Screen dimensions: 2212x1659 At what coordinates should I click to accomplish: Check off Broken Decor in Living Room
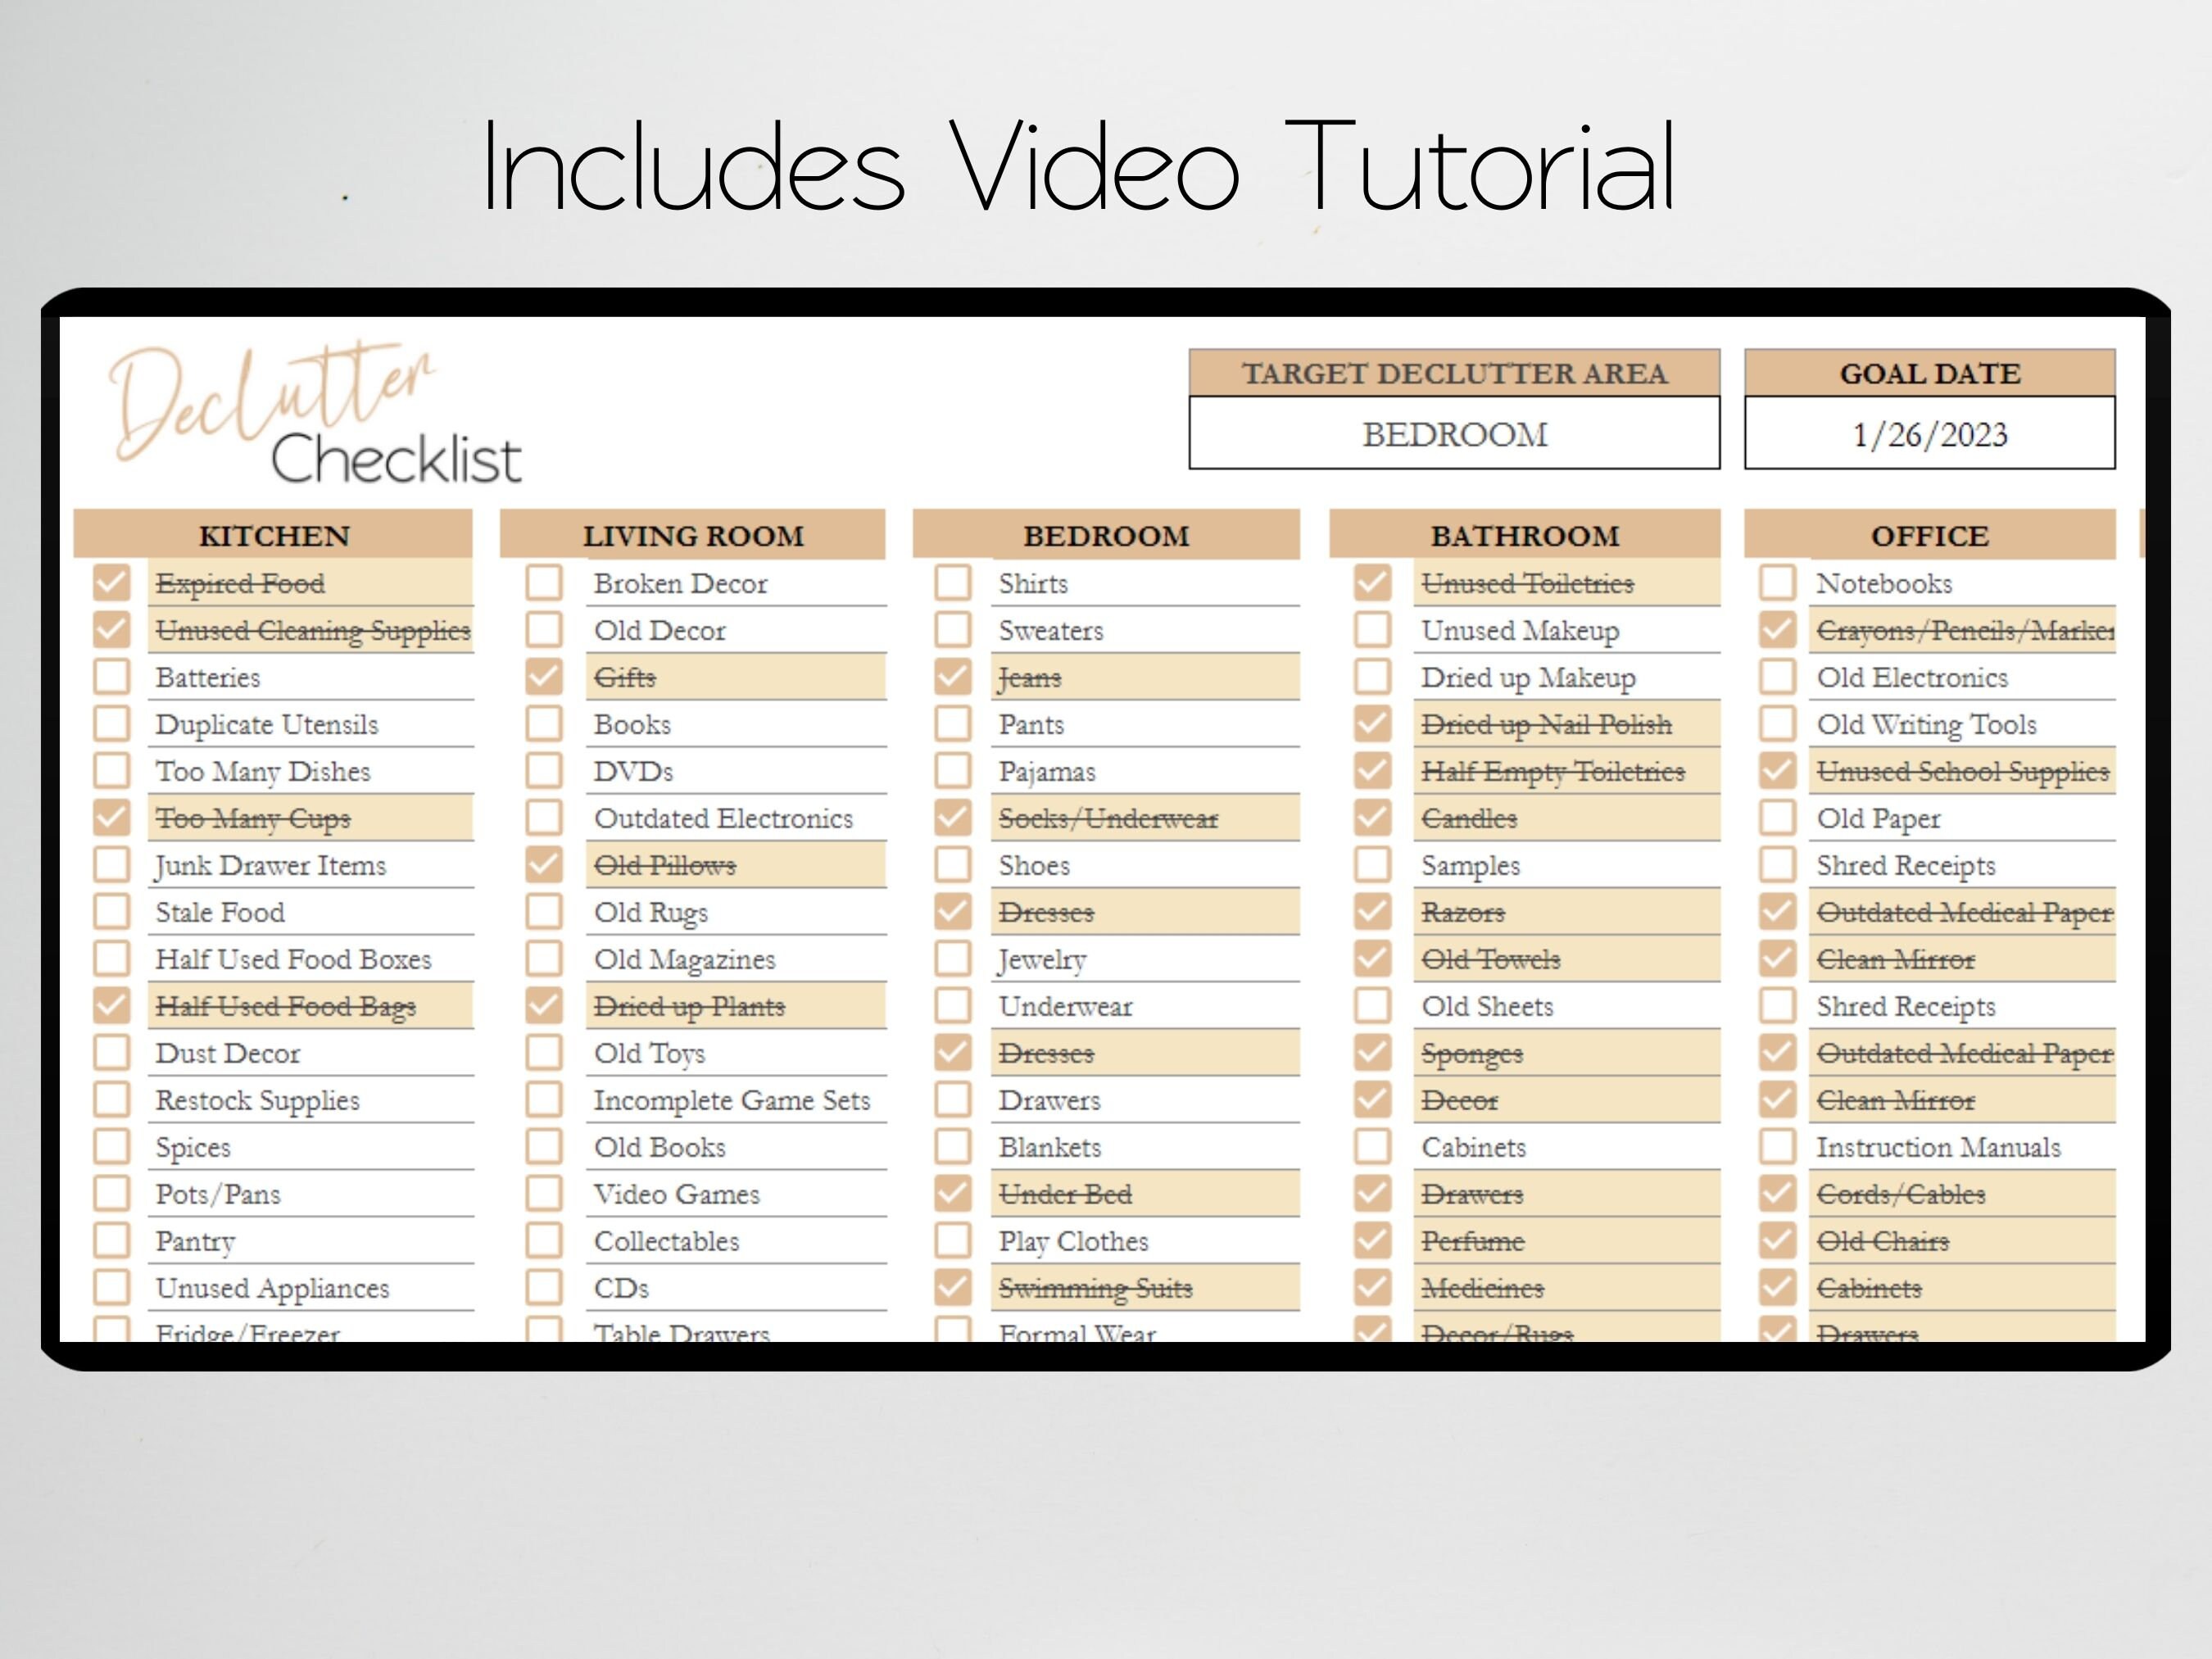coord(545,583)
